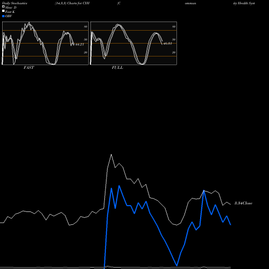Viewport: 269px width, 269px height.
Task: Select the 'Daily Stochastics' title text
Action: [x=15, y=3]
